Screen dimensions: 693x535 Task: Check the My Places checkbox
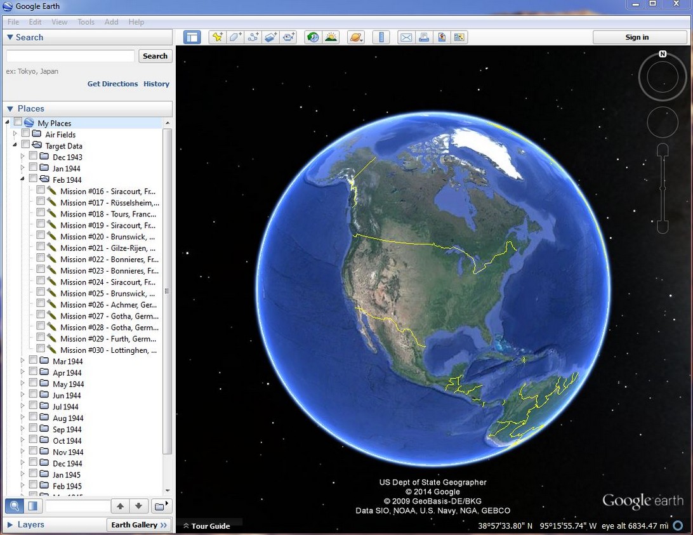coord(18,122)
